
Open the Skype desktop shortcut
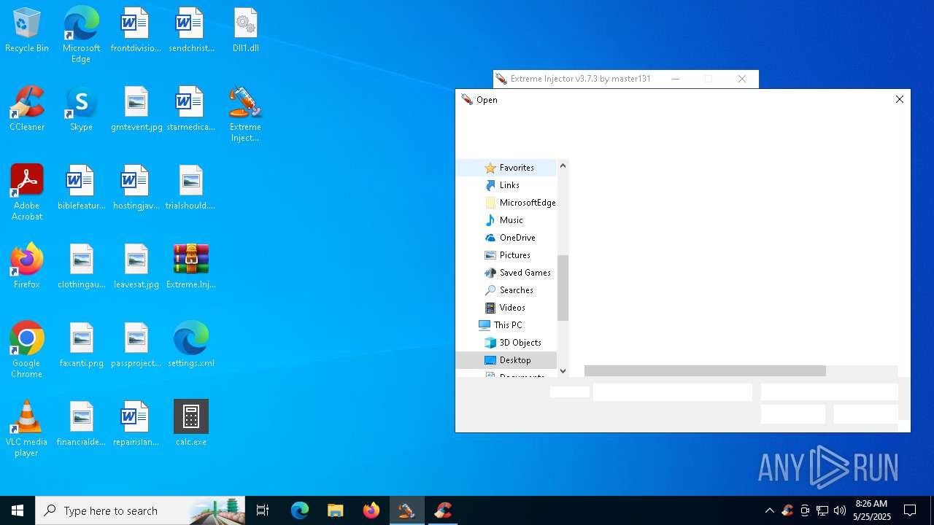(81, 109)
